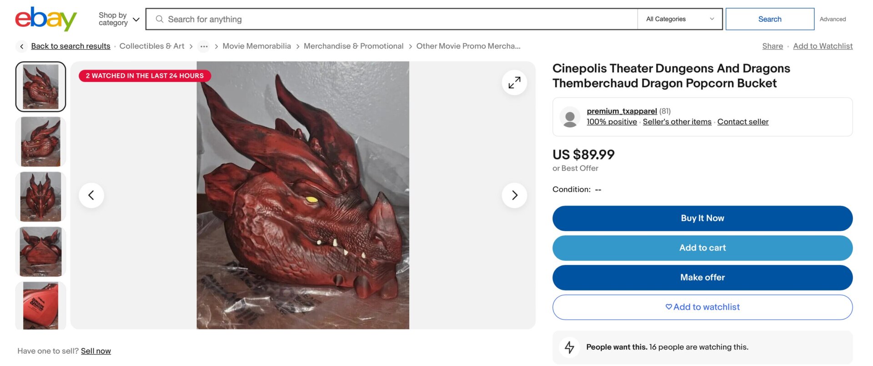Expand the Shop by category menu

(117, 19)
